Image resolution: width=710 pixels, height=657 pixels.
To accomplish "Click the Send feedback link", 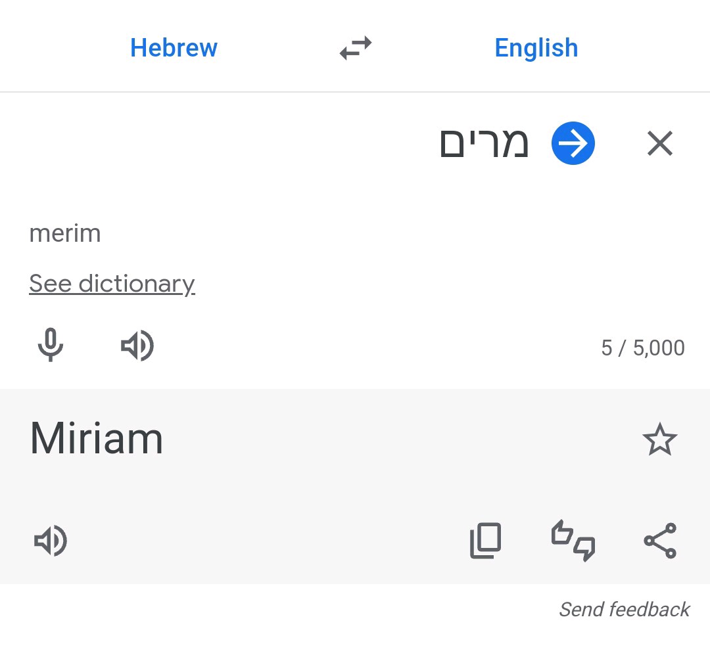I will pos(624,610).
